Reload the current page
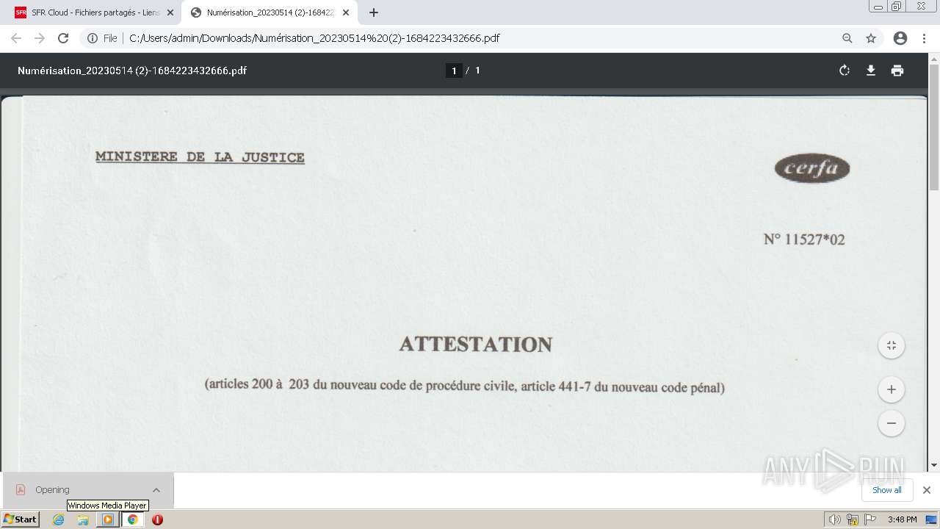940x529 pixels. point(63,38)
